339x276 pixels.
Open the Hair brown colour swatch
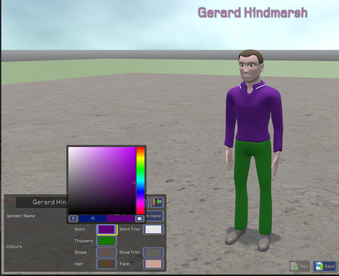pos(106,264)
